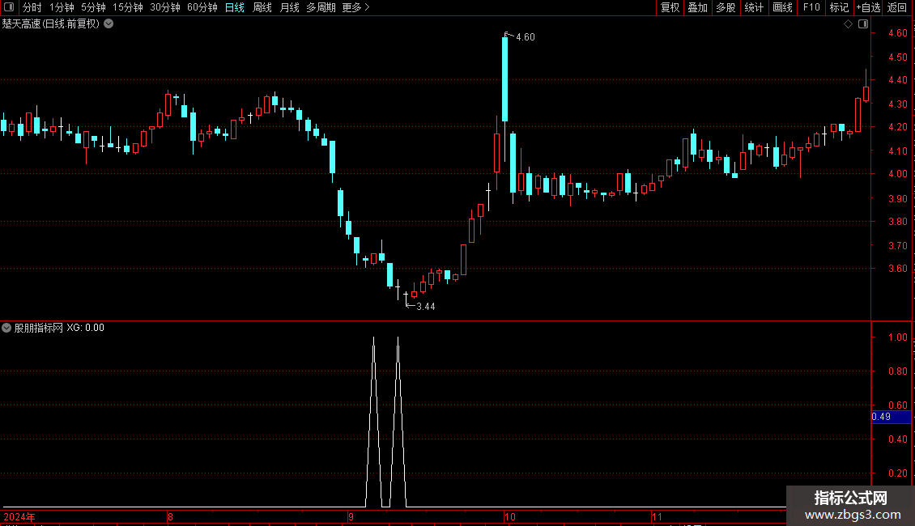Viewport: 915px width, 526px height.
Task: Click the XG: 0.00 indicator value
Action: [85, 328]
